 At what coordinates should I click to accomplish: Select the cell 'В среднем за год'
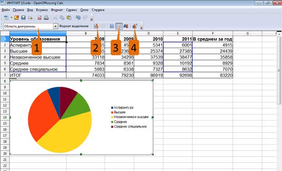(212, 39)
